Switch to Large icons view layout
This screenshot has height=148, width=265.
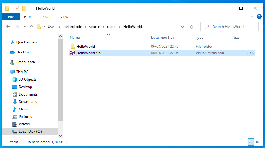pos(258,142)
